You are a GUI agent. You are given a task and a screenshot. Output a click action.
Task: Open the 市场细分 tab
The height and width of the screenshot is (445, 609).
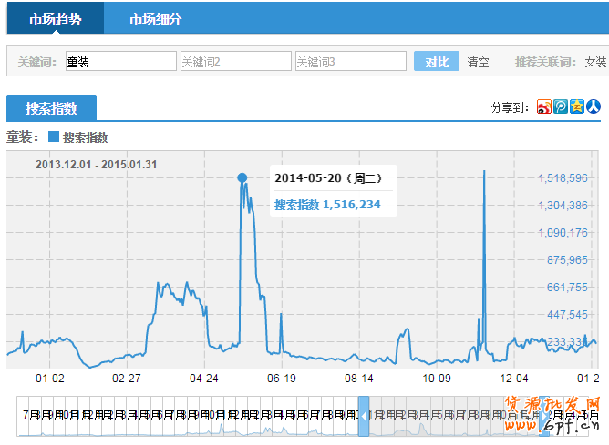154,18
